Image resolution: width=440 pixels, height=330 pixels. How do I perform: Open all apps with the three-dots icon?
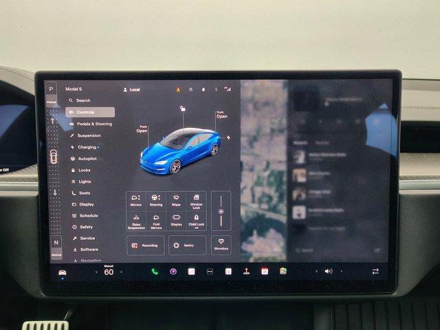[210, 272]
